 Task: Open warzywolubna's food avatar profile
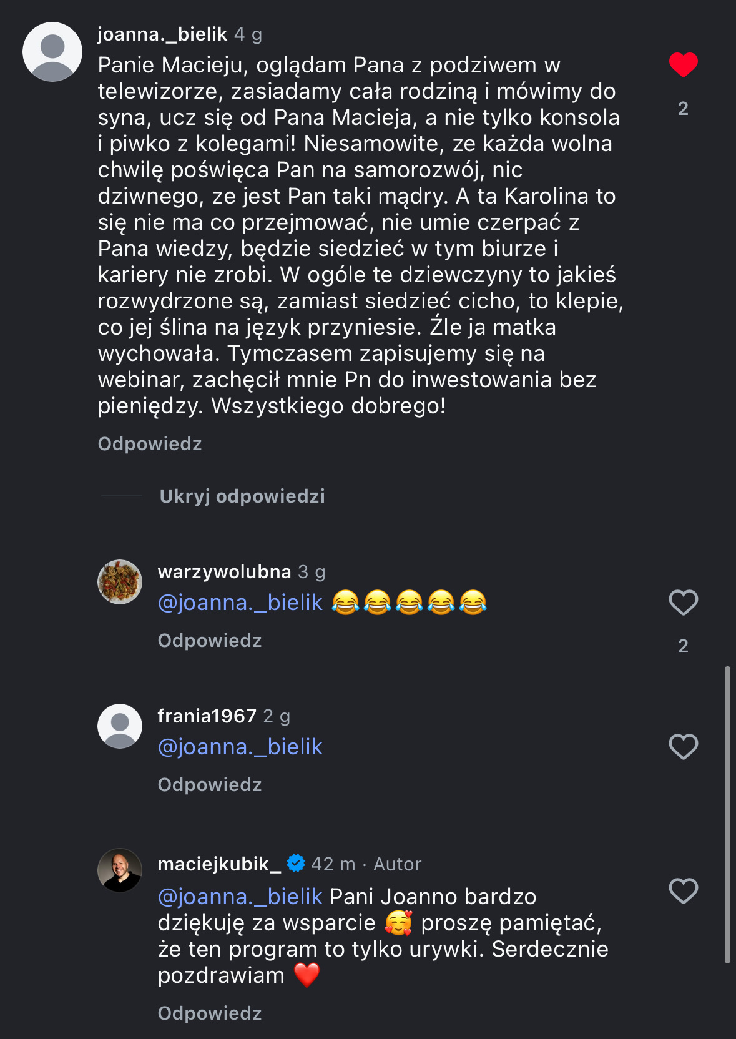(x=120, y=582)
